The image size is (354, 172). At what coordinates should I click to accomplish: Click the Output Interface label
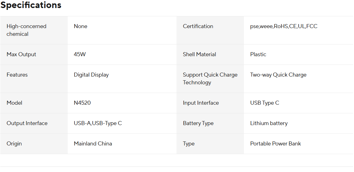[x=27, y=123]
